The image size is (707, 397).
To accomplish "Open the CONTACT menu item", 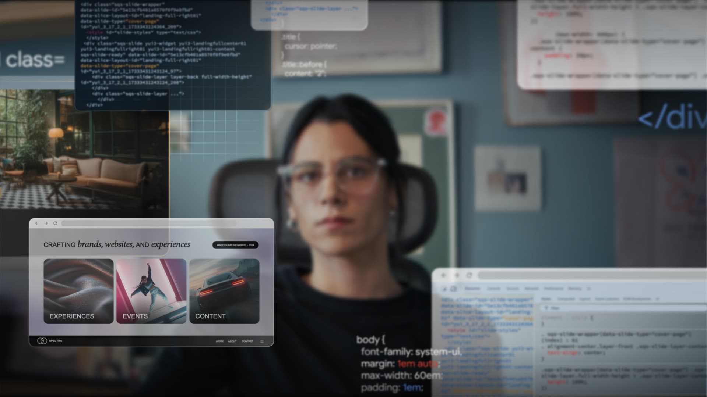I will click(x=248, y=341).
